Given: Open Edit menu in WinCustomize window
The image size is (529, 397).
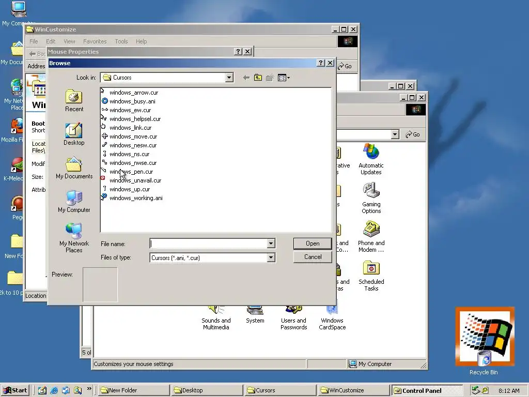Looking at the screenshot, I should 51,41.
